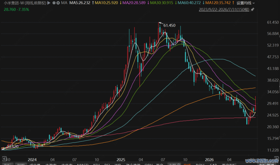Expand the 设置均线 dropdown
The height and width of the screenshot is (165, 280).
pos(246,3)
